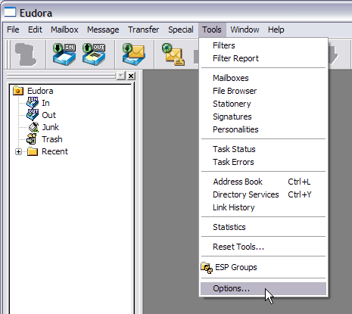Open the In mailbox toolbar icon

tap(64, 54)
